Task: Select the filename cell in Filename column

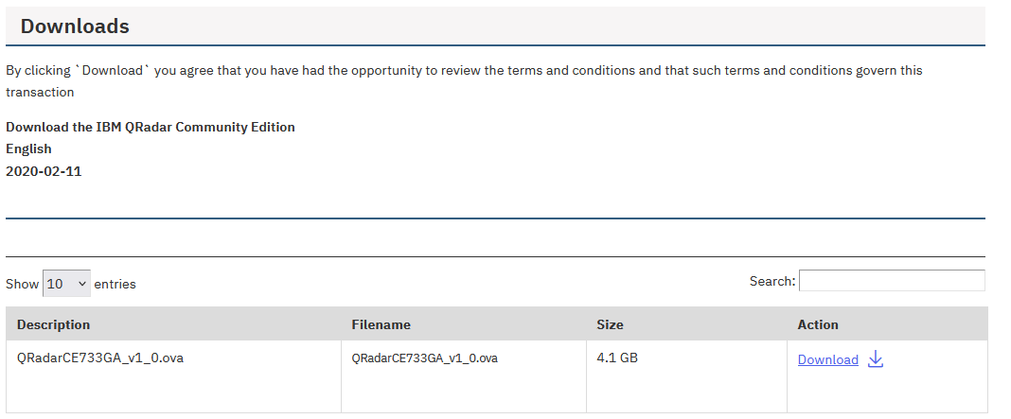Action: [464, 376]
